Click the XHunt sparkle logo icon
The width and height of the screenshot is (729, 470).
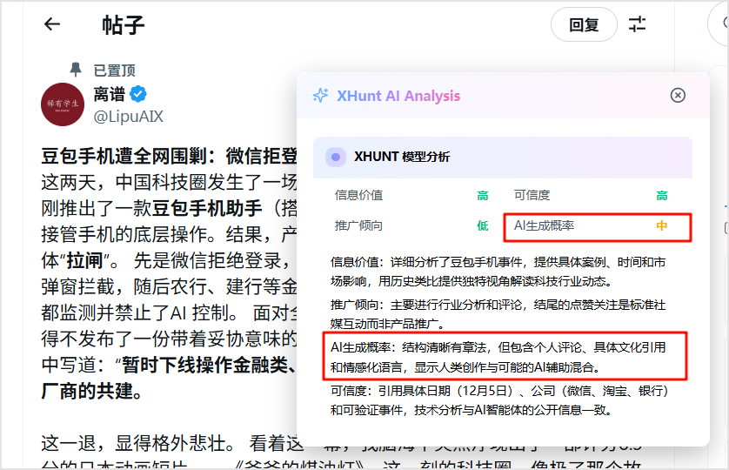click(x=320, y=96)
